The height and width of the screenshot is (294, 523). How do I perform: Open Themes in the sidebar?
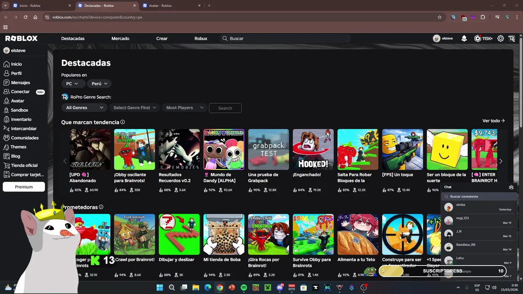[x=18, y=147]
